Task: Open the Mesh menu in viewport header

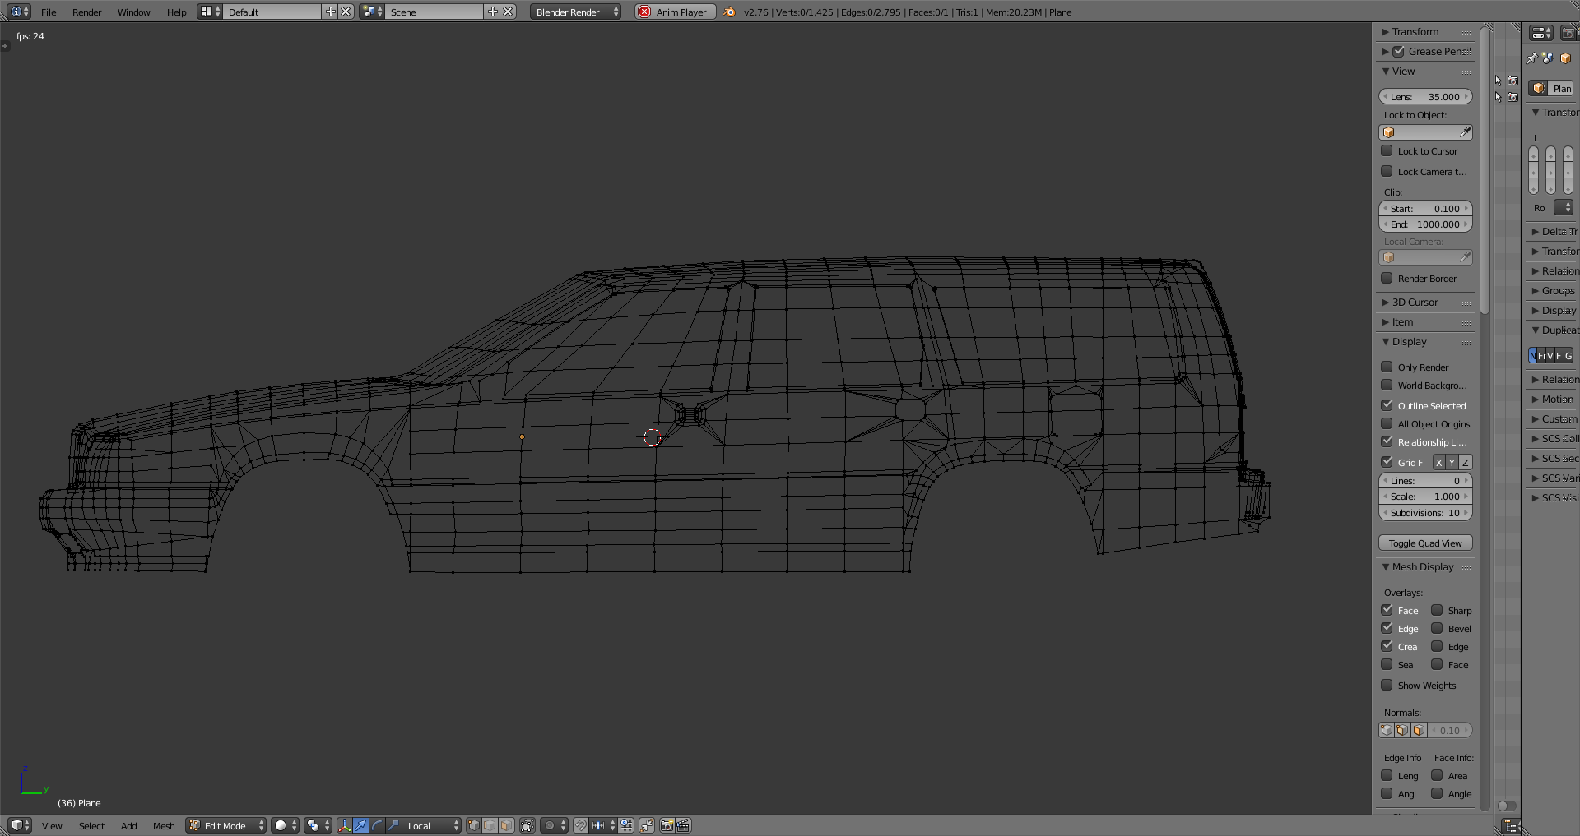Action: tap(164, 826)
